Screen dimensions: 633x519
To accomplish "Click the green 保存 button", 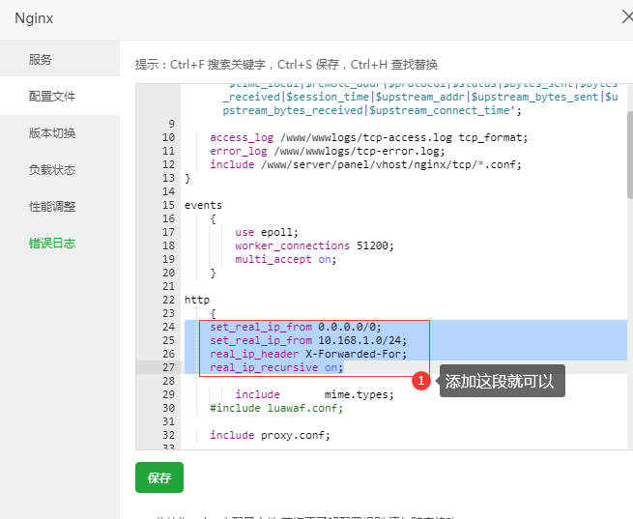I will click(x=159, y=477).
